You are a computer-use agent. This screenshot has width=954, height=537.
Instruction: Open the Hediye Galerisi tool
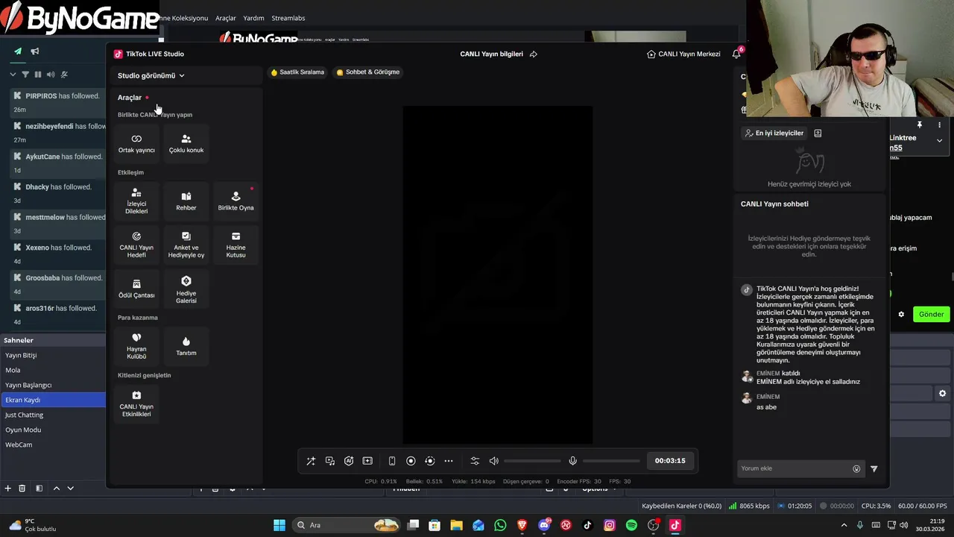tap(186, 289)
